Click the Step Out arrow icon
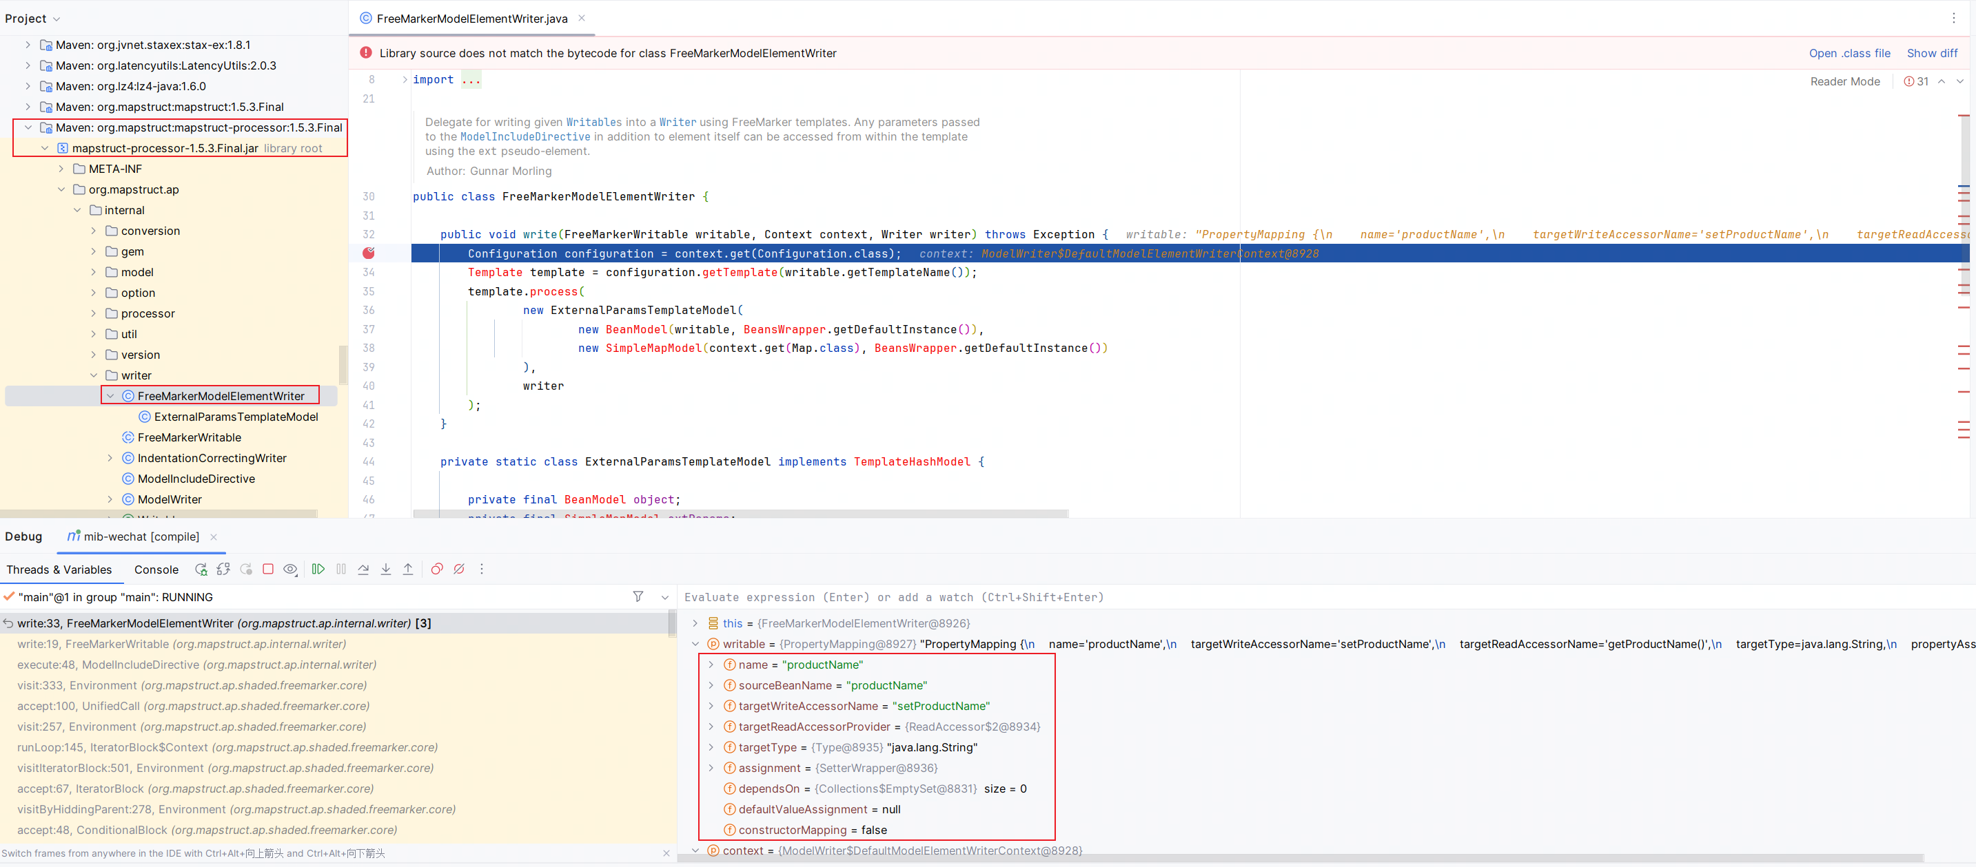Screen dimensions: 1976x867 pyautogui.click(x=408, y=569)
